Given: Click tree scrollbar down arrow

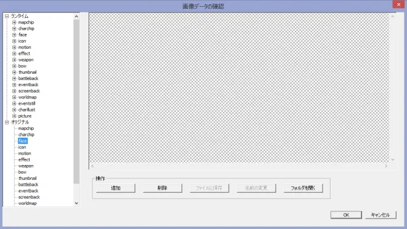Looking at the screenshot, I should pos(76,203).
